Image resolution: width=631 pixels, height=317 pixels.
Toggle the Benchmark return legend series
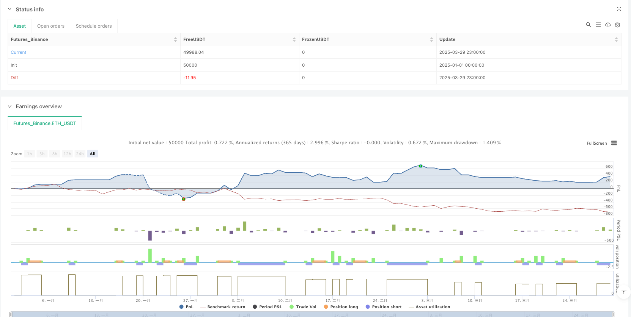point(223,307)
